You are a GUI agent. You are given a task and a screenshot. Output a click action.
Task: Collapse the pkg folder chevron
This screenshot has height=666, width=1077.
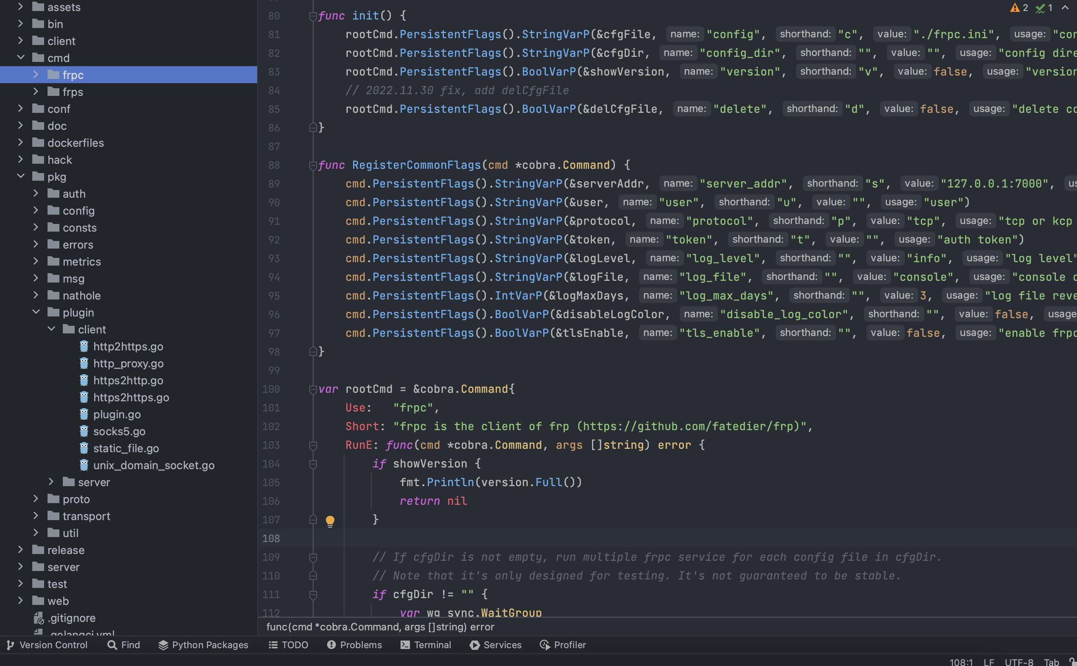20,176
